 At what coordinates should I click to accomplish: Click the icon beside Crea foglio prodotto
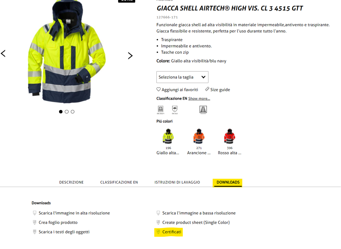point(35,222)
